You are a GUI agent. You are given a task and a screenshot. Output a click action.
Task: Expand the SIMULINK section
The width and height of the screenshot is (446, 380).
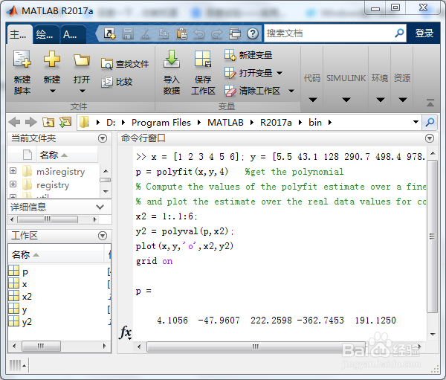(x=346, y=100)
